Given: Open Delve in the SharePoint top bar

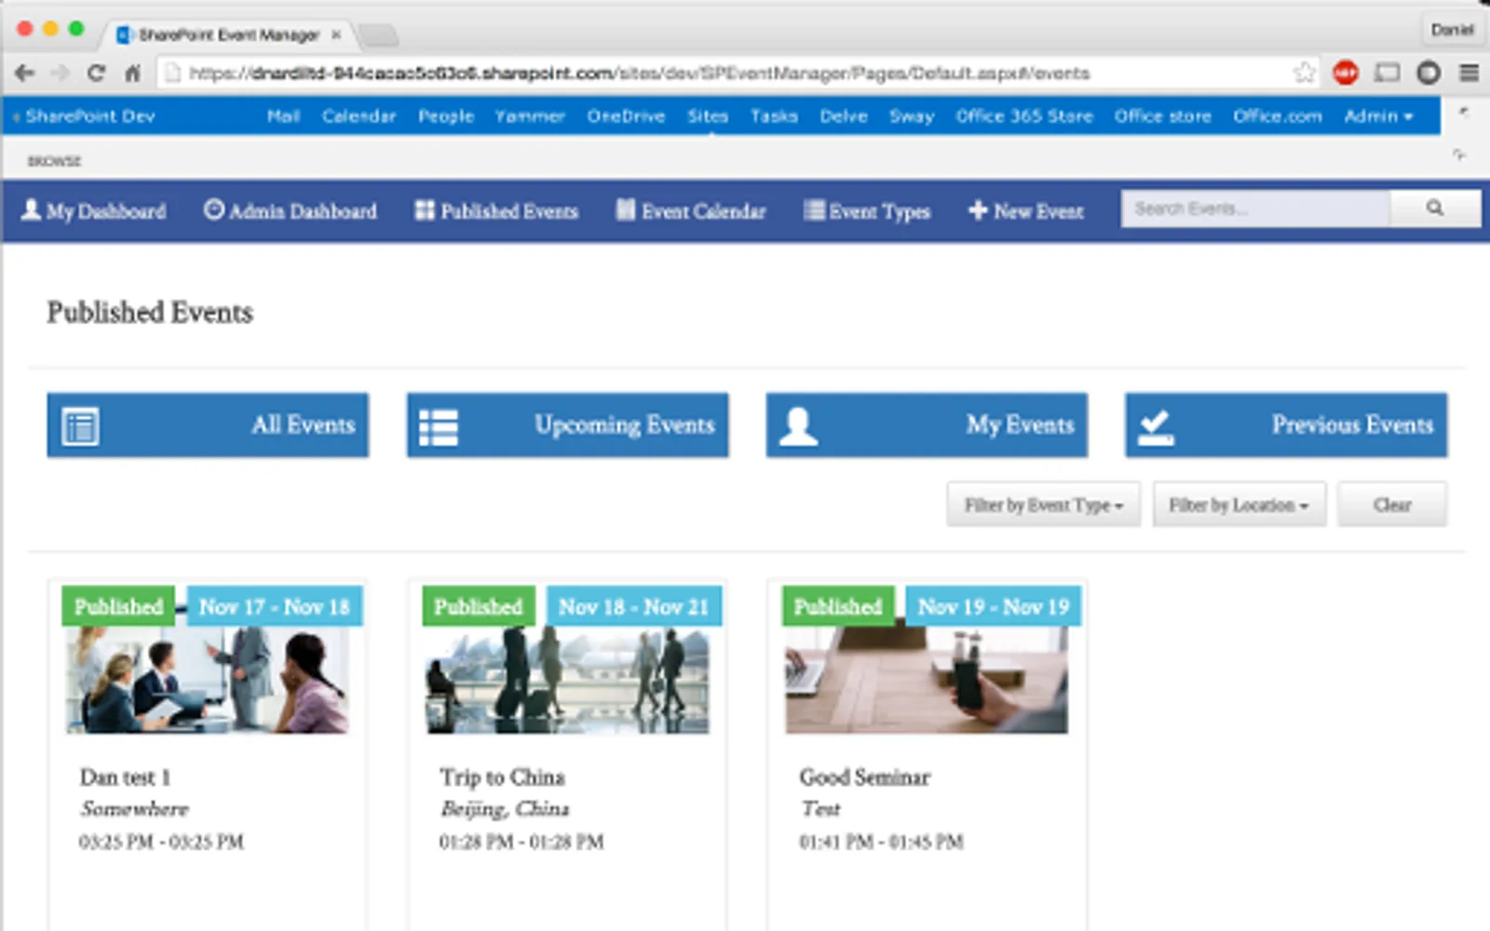Looking at the screenshot, I should tap(844, 116).
